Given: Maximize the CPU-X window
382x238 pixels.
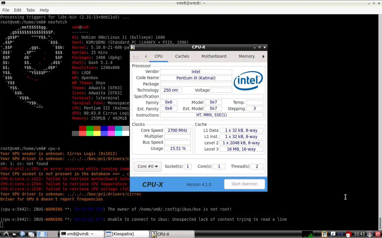Looking at the screenshot, I should pos(260,47).
